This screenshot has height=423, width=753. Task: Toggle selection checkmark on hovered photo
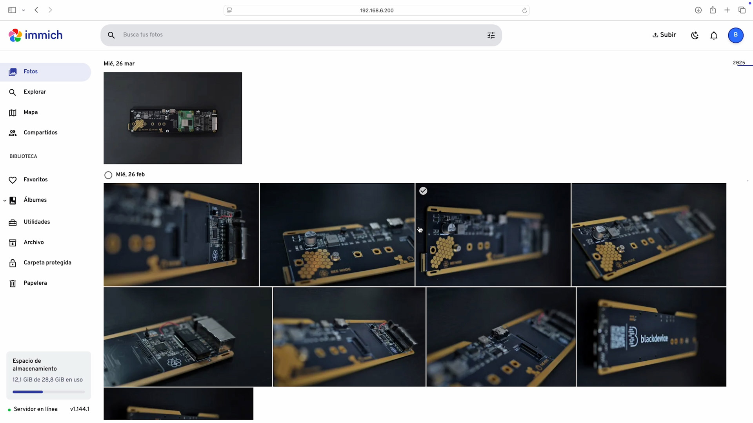pyautogui.click(x=423, y=191)
